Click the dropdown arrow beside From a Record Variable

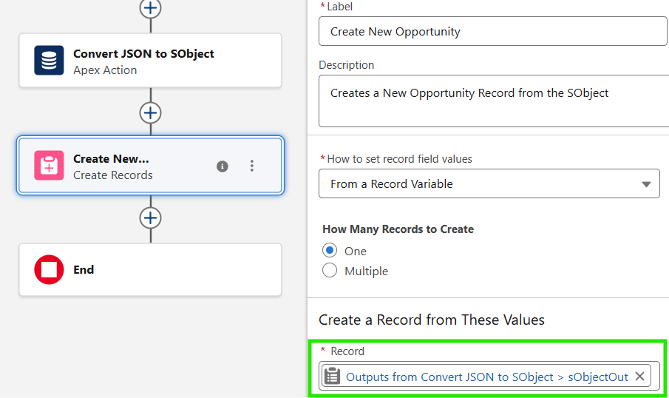(x=646, y=184)
